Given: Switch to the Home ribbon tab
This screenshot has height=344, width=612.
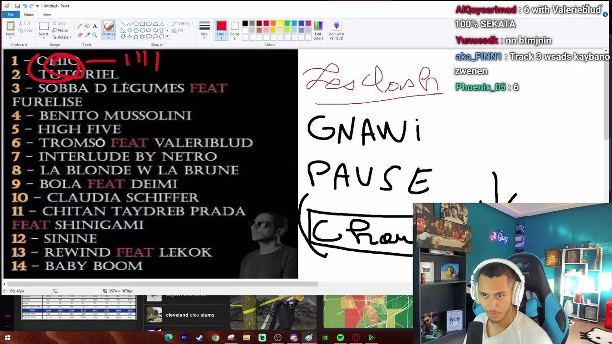Looking at the screenshot, I should tap(29, 15).
